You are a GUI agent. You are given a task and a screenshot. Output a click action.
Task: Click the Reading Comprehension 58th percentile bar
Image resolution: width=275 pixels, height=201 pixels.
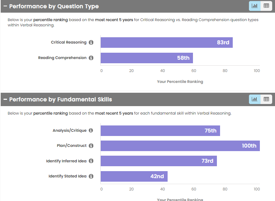(x=146, y=58)
